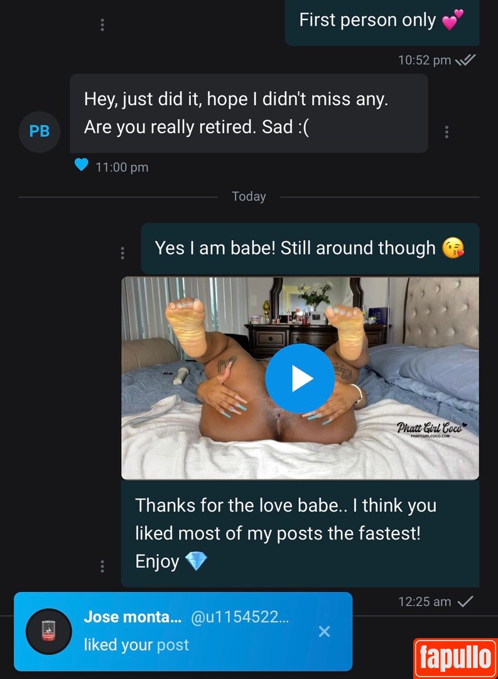Viewport: 498px width, 679px height.
Task: Click the "Today" date divider
Action: [249, 196]
